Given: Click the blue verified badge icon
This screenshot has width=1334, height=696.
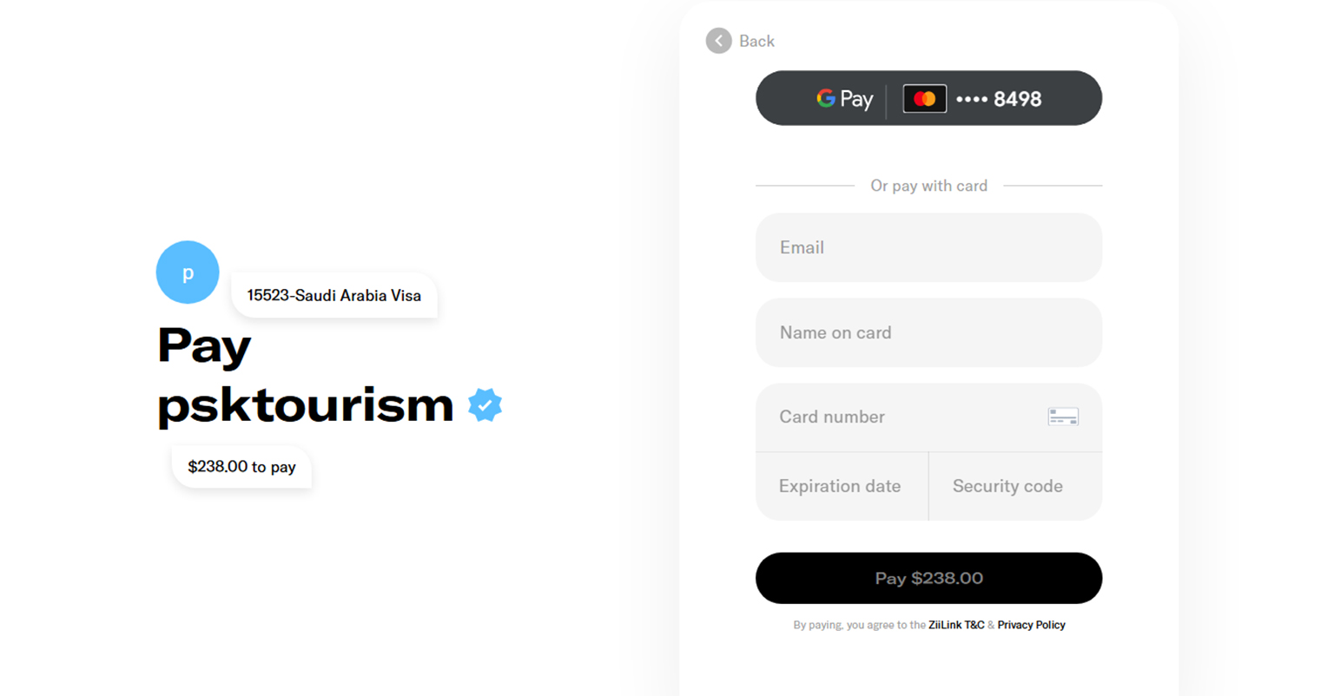Looking at the screenshot, I should coord(485,405).
